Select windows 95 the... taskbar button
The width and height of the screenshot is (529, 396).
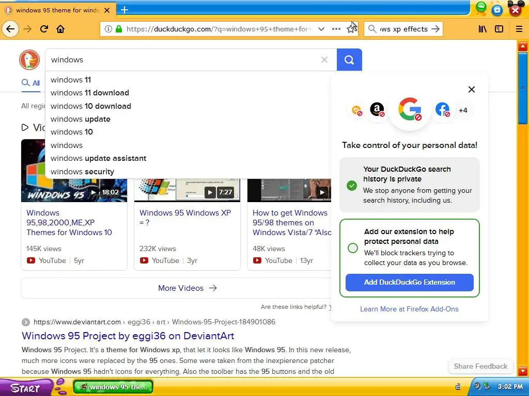click(x=113, y=387)
